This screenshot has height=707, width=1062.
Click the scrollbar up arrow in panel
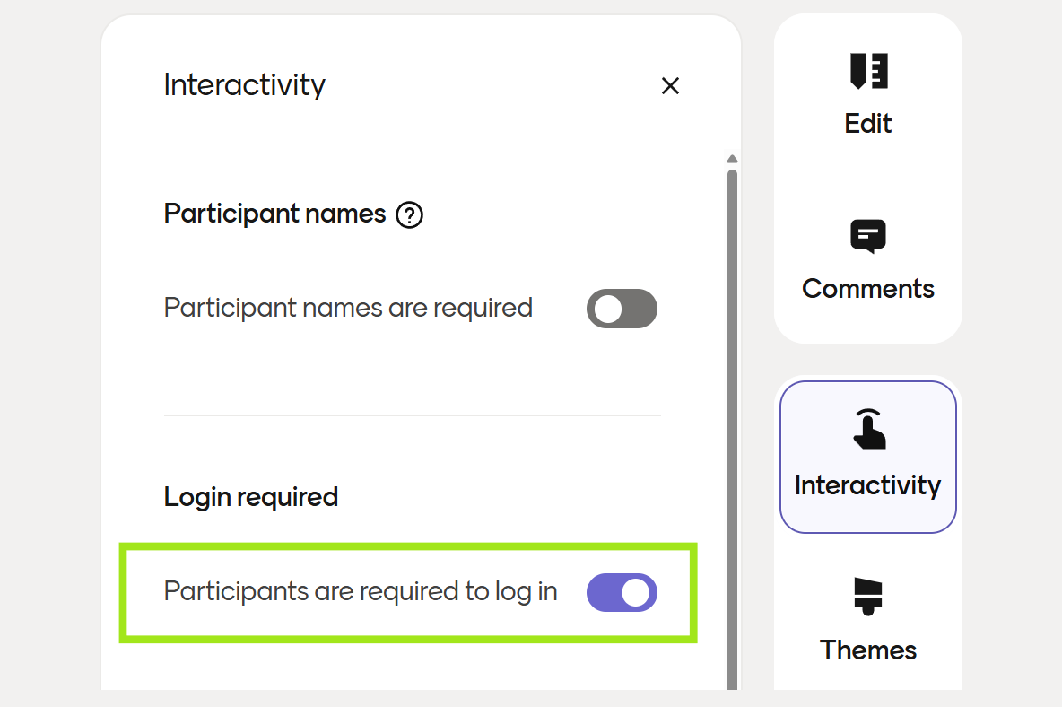coord(732,159)
